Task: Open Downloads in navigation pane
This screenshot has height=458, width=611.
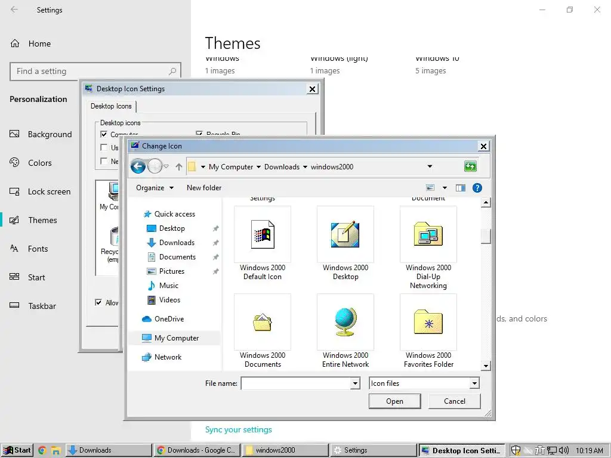Action: pos(177,243)
